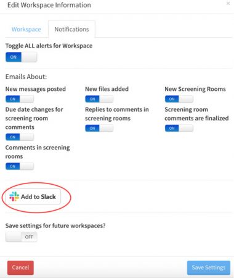
Task: Switch to the Workspace tab
Action: click(x=26, y=29)
